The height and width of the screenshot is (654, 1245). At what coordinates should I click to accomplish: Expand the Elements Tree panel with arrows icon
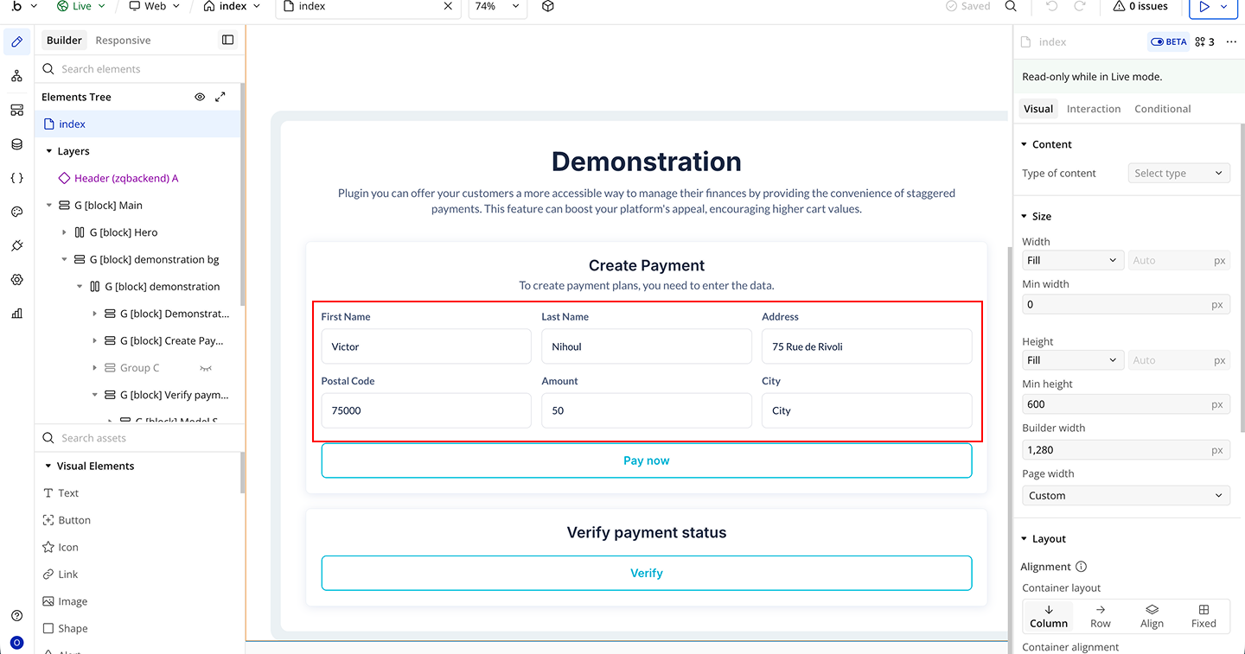pos(220,97)
